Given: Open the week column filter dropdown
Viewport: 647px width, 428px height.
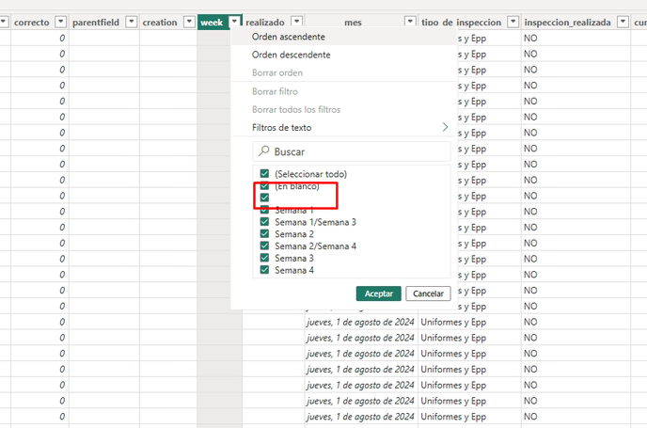Looking at the screenshot, I should click(x=233, y=22).
